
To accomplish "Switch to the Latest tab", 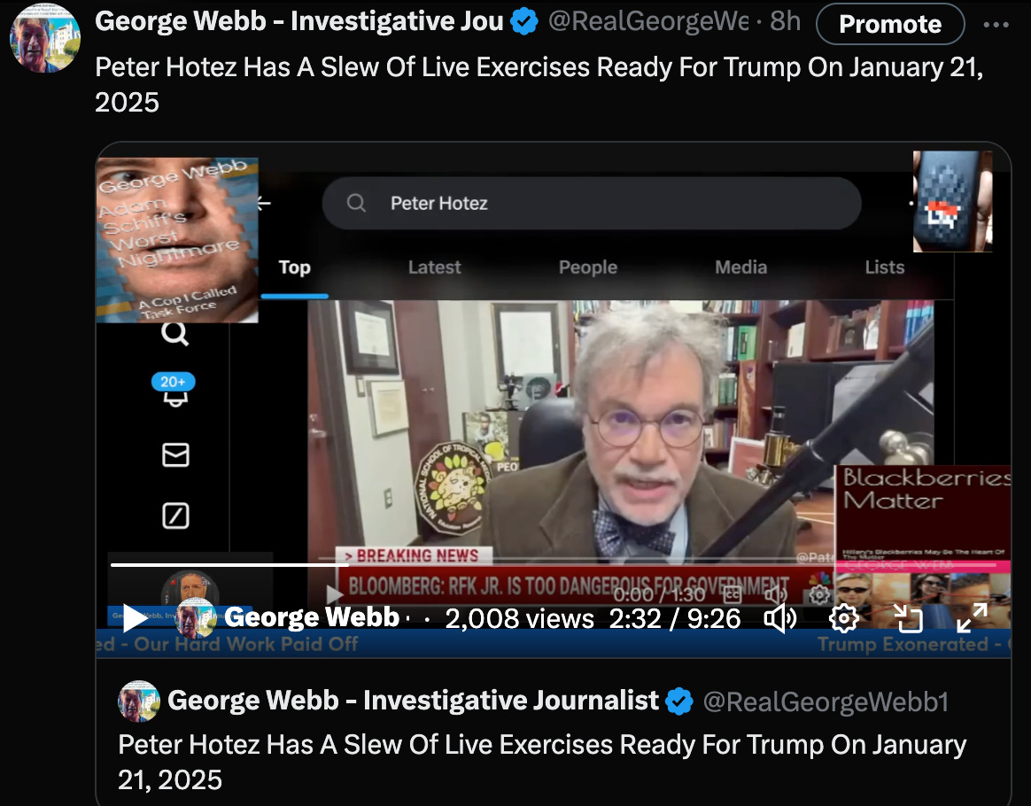I will pos(434,267).
